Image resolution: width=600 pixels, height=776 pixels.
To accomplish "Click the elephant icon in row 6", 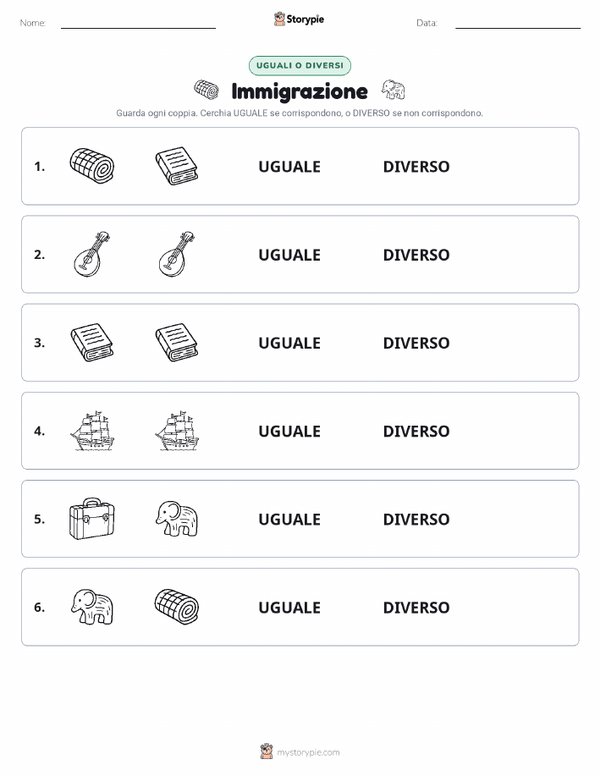I will (92, 607).
